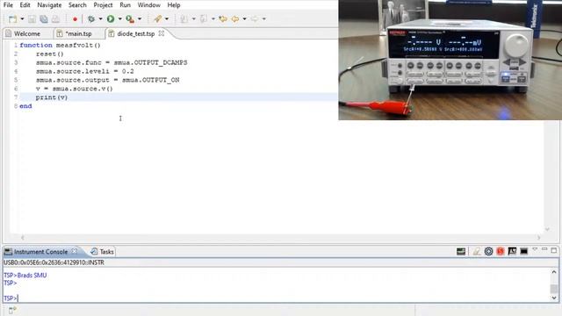Minimize the Instrument Console panel

pos(544,249)
